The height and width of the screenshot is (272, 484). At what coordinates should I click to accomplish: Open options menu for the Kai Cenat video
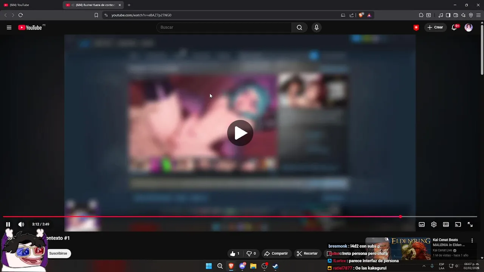(x=472, y=240)
